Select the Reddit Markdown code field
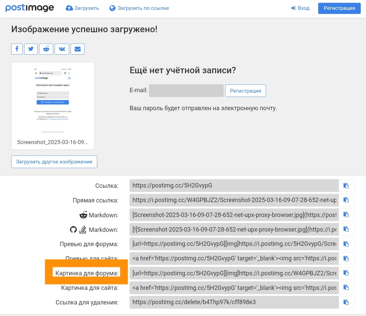 tap(234, 215)
